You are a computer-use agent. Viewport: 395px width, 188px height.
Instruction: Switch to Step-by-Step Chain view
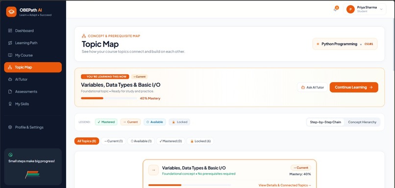(x=325, y=122)
